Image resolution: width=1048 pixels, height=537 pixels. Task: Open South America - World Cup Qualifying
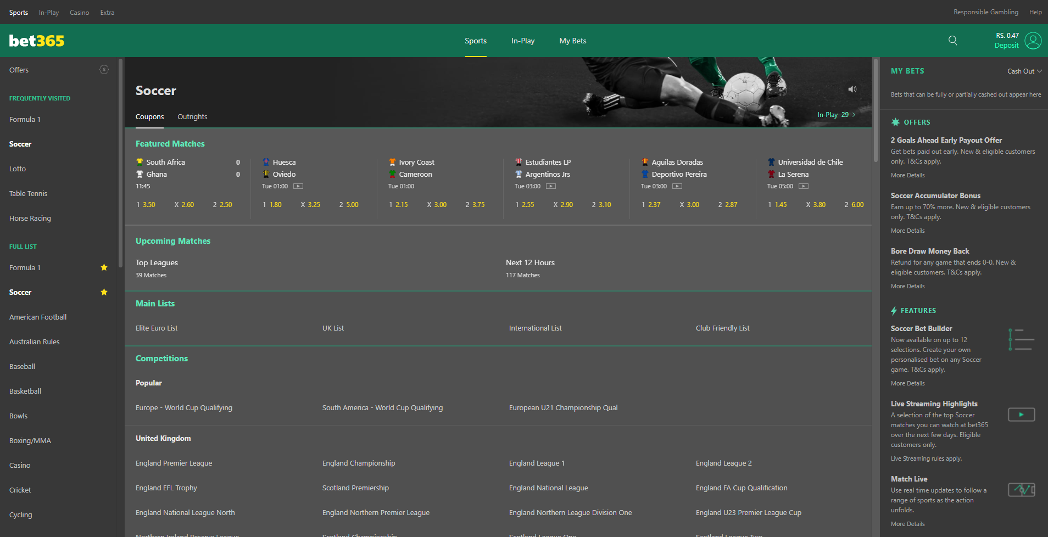point(382,407)
